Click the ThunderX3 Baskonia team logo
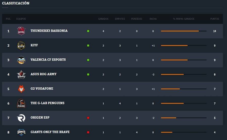The image size is (227, 140). coord(21,31)
